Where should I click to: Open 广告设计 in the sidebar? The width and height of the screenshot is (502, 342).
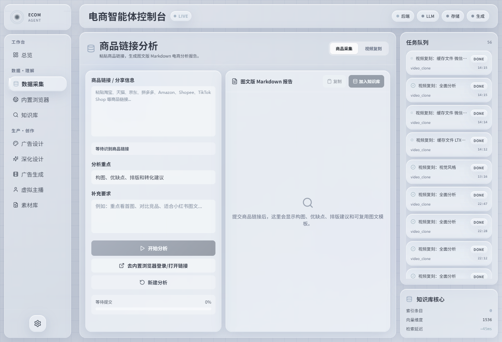tap(38, 143)
